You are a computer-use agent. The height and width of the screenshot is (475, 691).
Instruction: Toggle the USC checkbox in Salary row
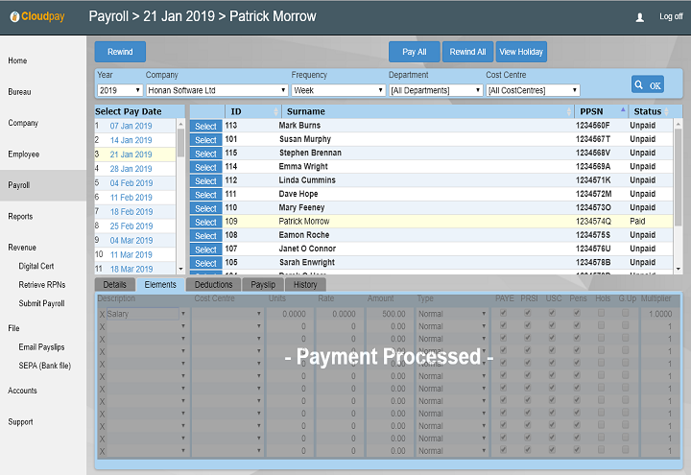552,314
